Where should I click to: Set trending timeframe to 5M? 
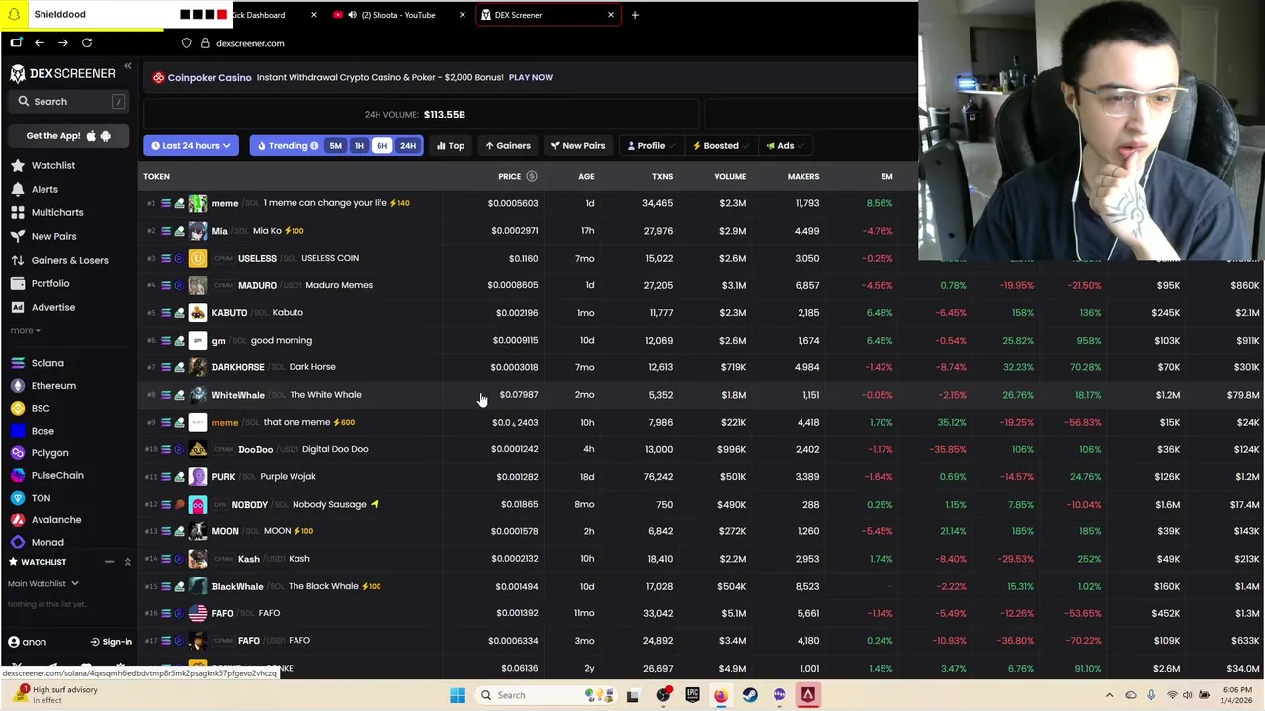[335, 146]
